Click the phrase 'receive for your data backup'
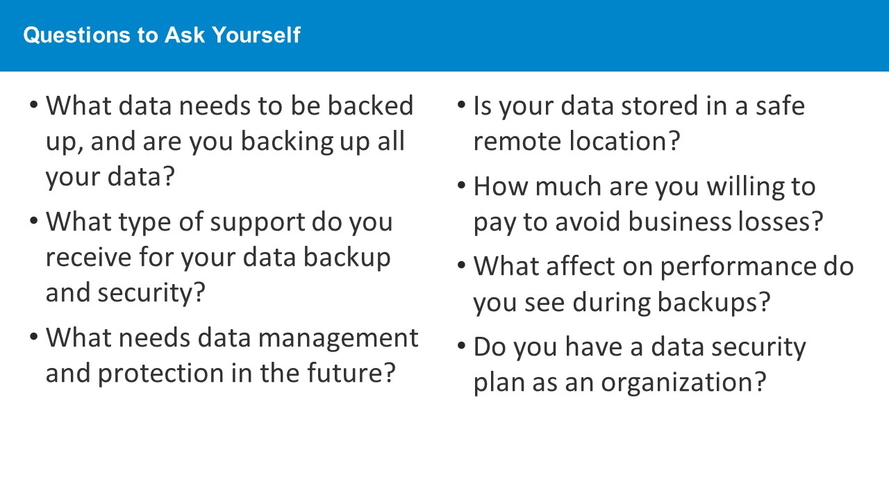This screenshot has height=500, width=889. click(218, 257)
